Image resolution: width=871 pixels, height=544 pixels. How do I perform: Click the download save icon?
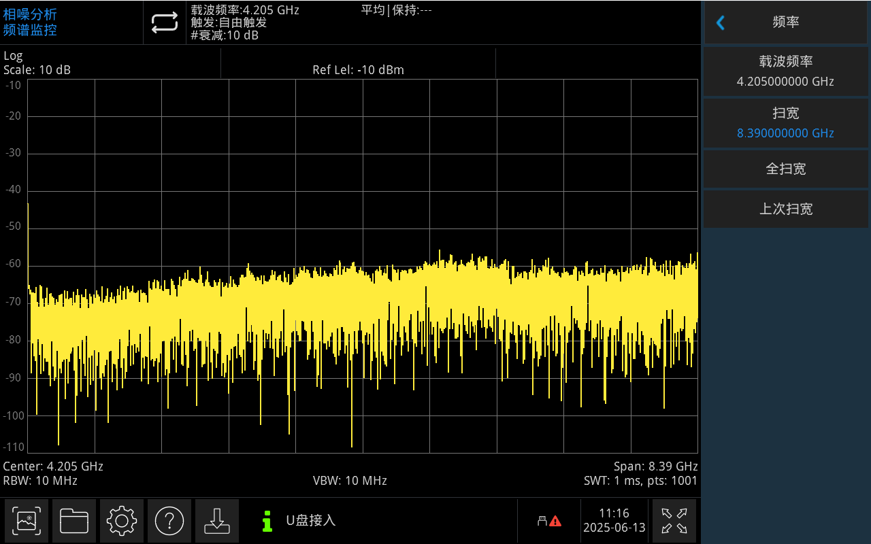click(x=217, y=521)
